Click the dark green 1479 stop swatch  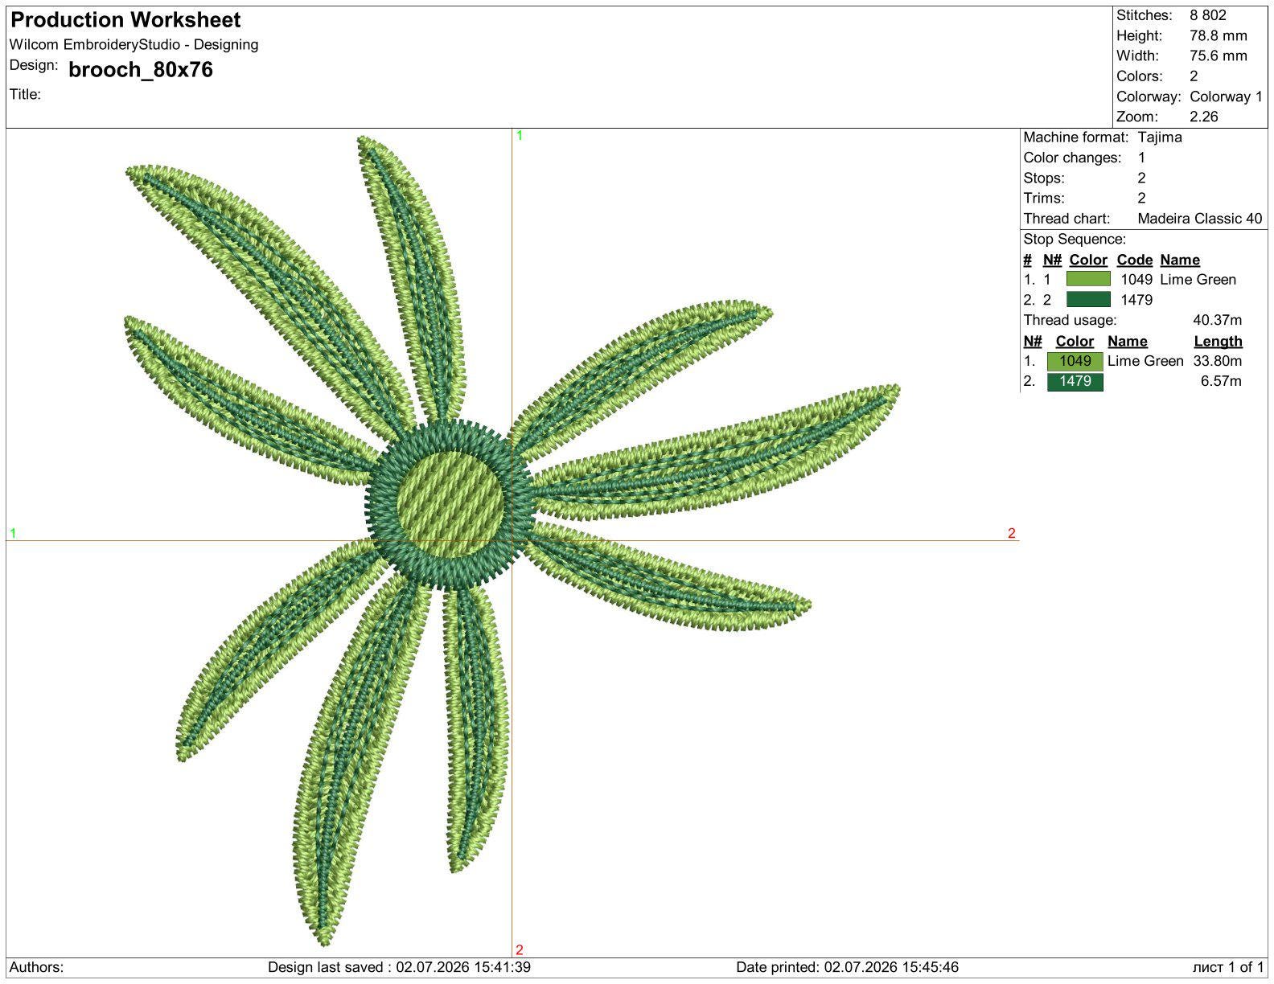(1087, 299)
